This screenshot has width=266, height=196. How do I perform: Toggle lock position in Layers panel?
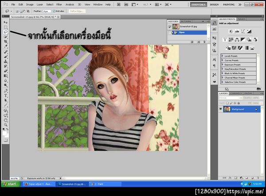(235, 103)
